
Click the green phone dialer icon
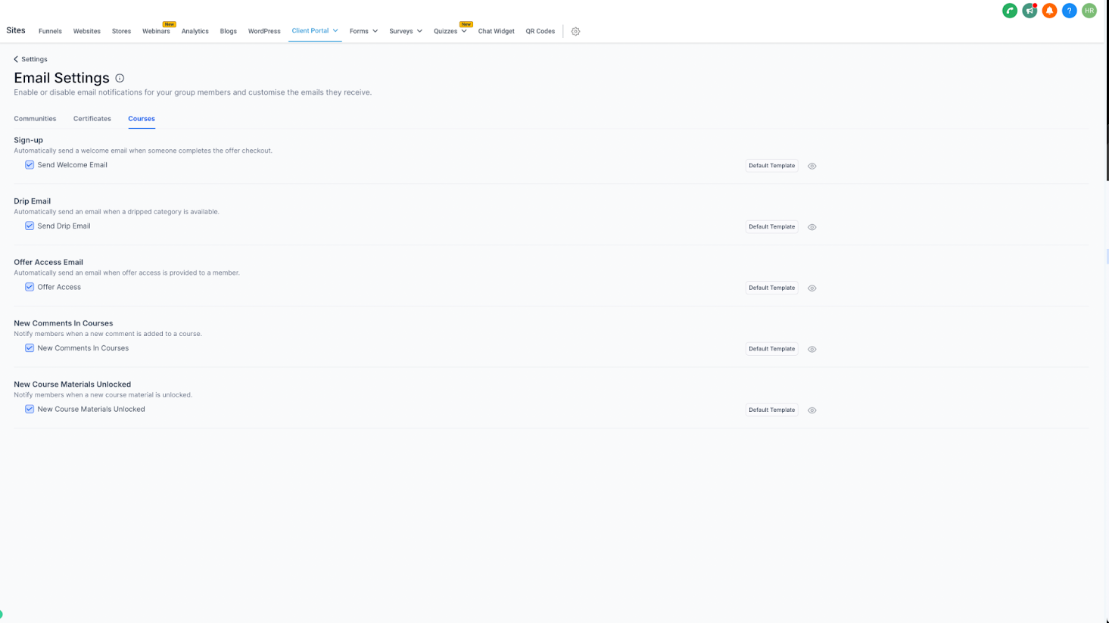(x=1010, y=11)
